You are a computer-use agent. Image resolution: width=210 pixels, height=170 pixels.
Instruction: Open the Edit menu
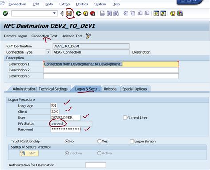(36, 4)
